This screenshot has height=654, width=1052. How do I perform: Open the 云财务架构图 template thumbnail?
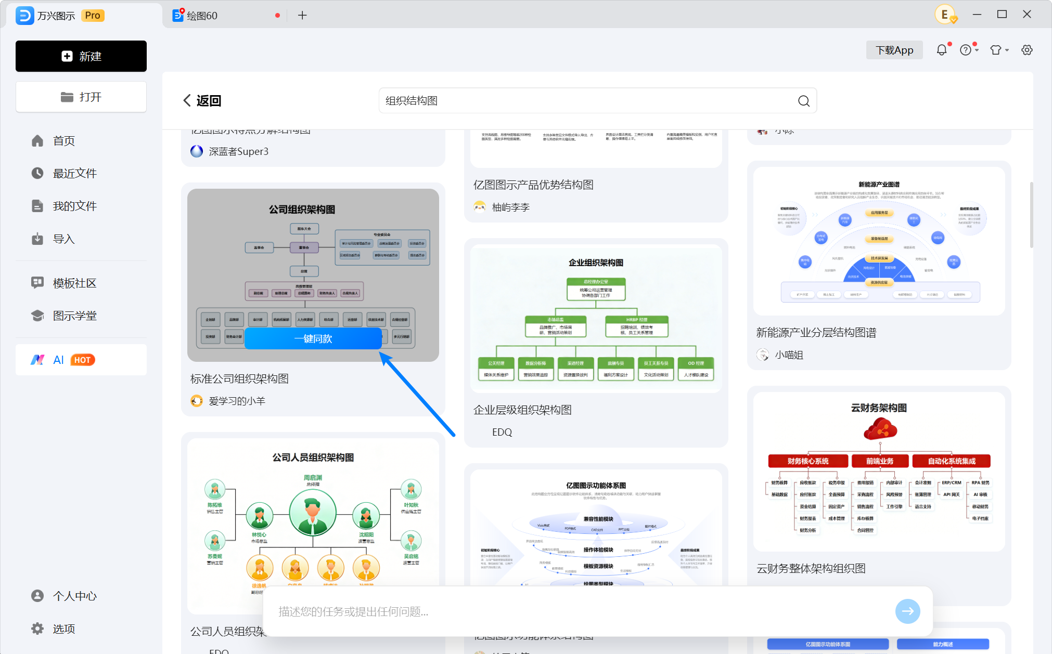coord(879,472)
